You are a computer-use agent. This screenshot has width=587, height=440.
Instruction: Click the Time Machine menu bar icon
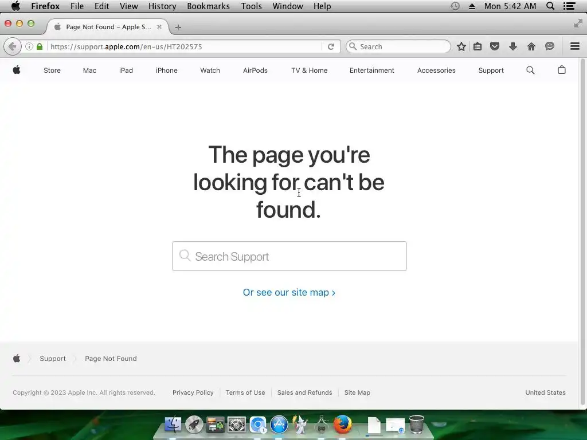click(455, 6)
